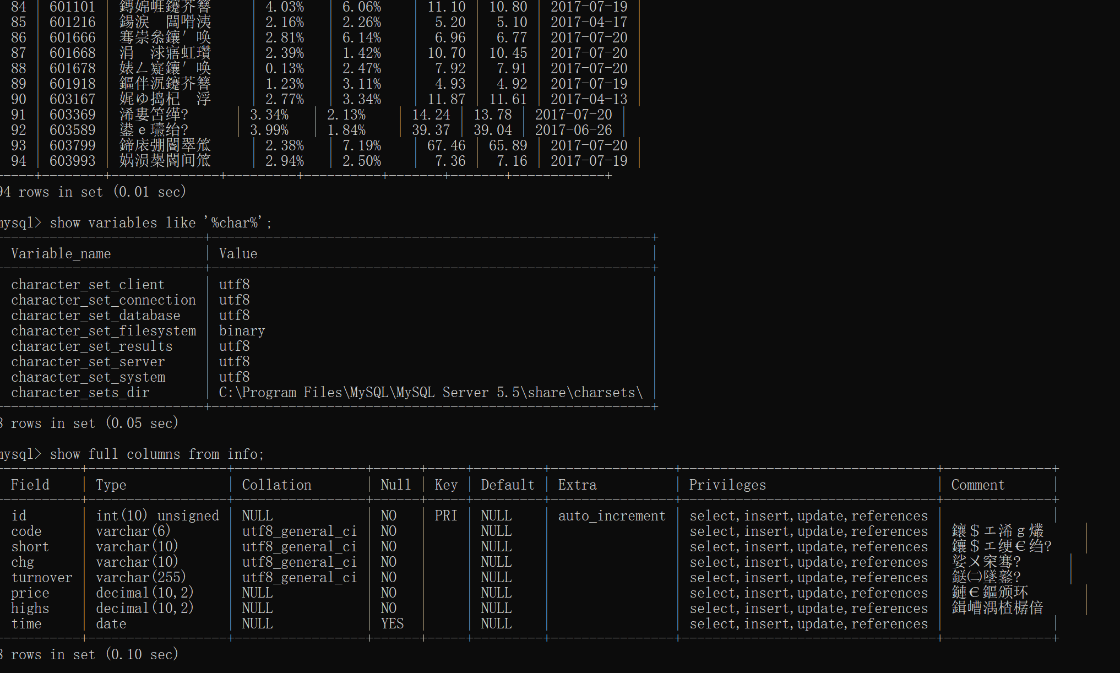
Task: Select the 'varchar(6)' type cell
Action: tap(133, 531)
